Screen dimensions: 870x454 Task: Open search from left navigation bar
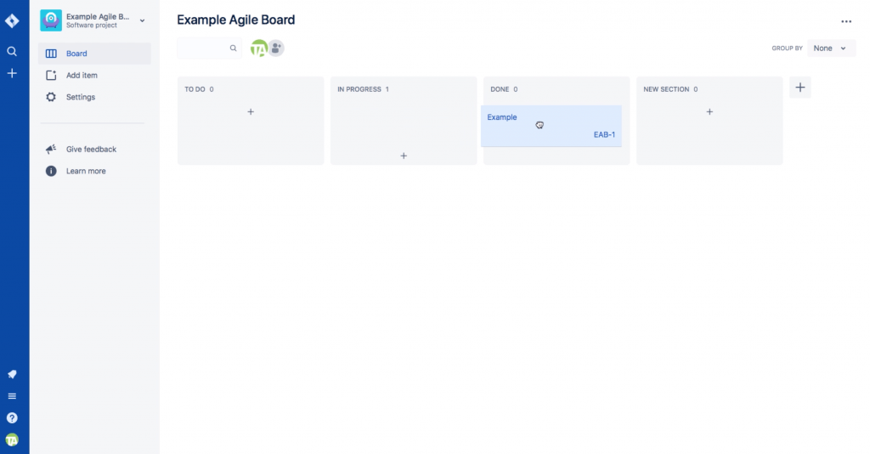(x=12, y=52)
